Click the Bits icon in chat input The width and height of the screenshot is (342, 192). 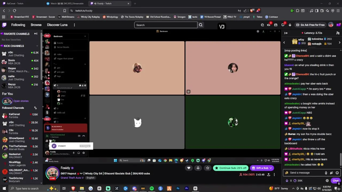[x=332, y=173]
